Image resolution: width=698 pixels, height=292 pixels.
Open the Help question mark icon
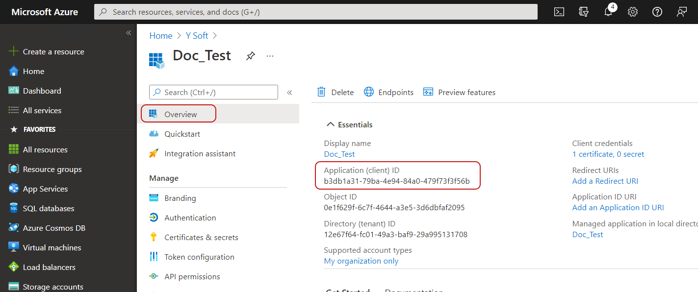(657, 12)
